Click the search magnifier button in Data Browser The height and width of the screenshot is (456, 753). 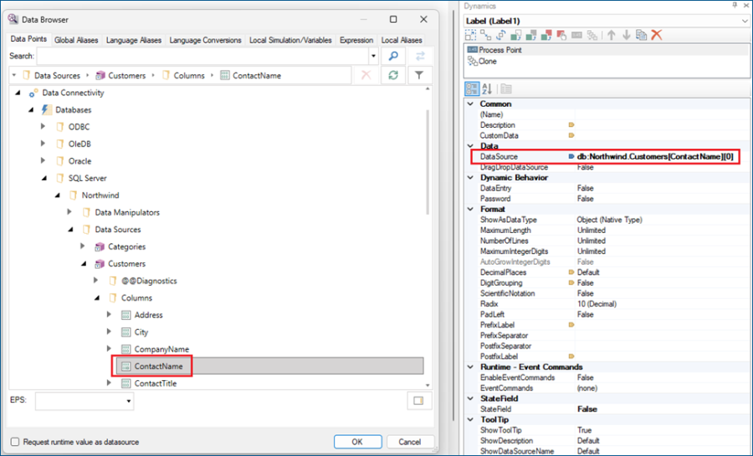pos(392,56)
